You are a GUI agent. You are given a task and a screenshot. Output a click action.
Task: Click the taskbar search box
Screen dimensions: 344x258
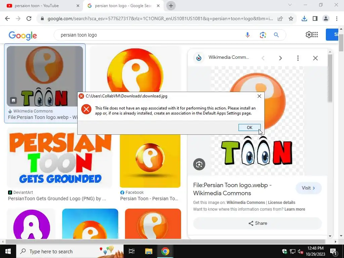coord(70,251)
